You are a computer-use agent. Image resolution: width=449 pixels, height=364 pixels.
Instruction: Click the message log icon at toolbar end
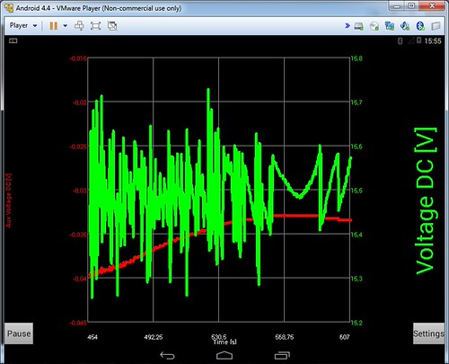coord(436,26)
